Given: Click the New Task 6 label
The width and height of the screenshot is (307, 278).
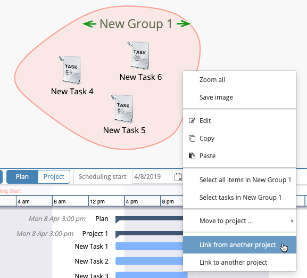Looking at the screenshot, I should pos(141,77).
